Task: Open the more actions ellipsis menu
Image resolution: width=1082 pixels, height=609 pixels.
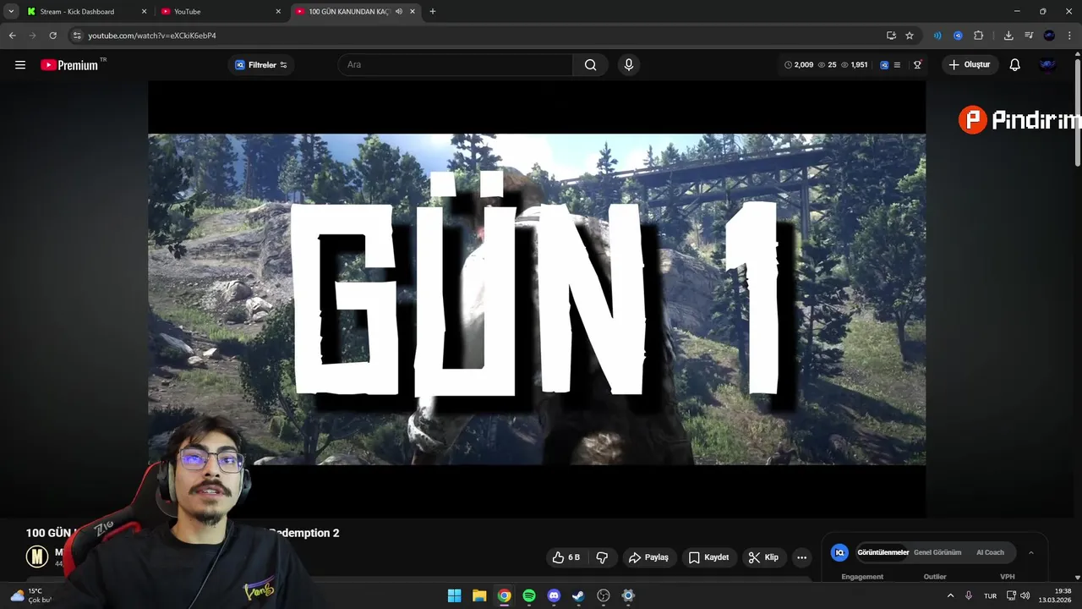Action: click(x=801, y=557)
